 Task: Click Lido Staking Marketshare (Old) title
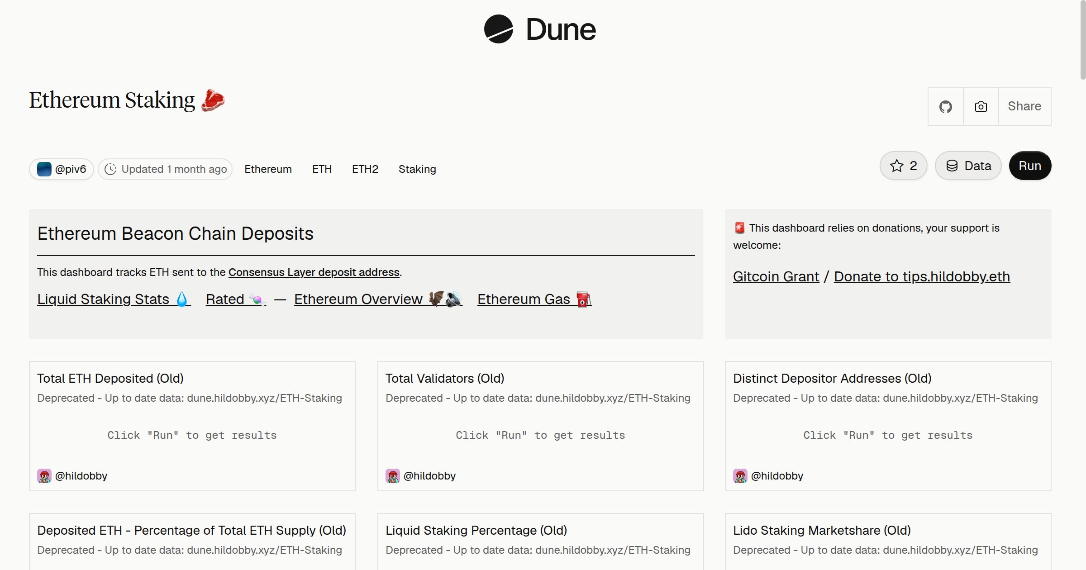(822, 530)
